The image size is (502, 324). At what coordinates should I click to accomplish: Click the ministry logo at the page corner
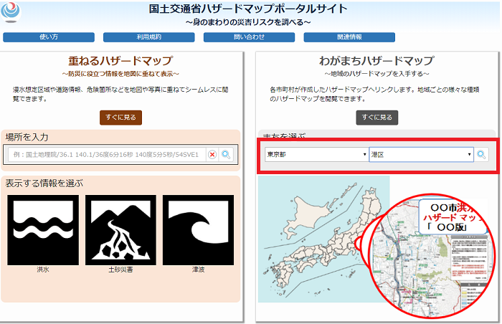[11, 12]
